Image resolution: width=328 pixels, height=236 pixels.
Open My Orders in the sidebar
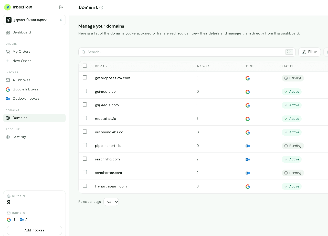point(34,52)
